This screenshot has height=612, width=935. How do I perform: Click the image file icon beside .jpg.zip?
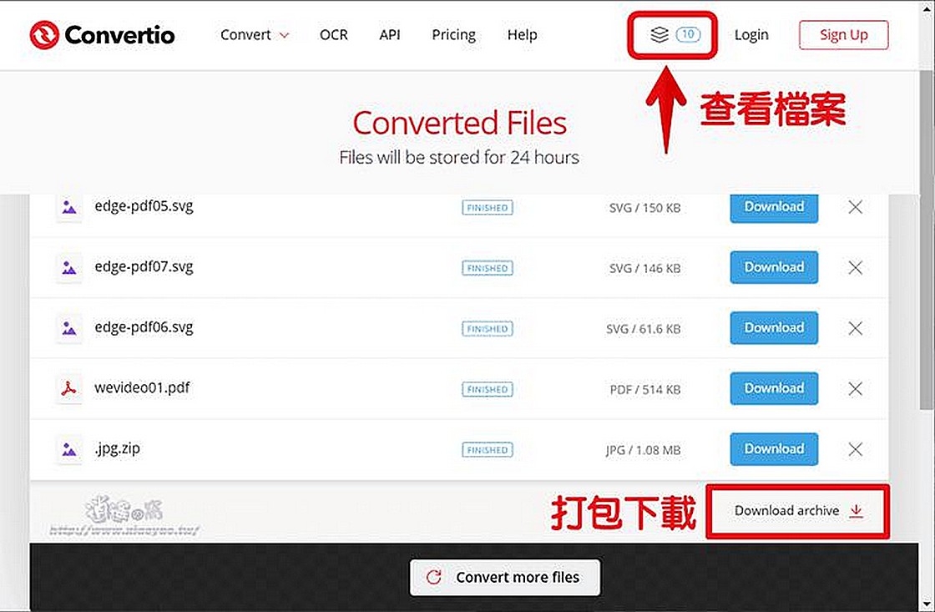(69, 449)
